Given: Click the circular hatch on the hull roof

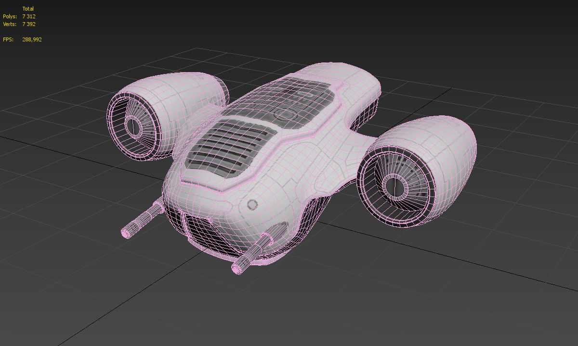Looking at the screenshot, I should tap(286, 114).
